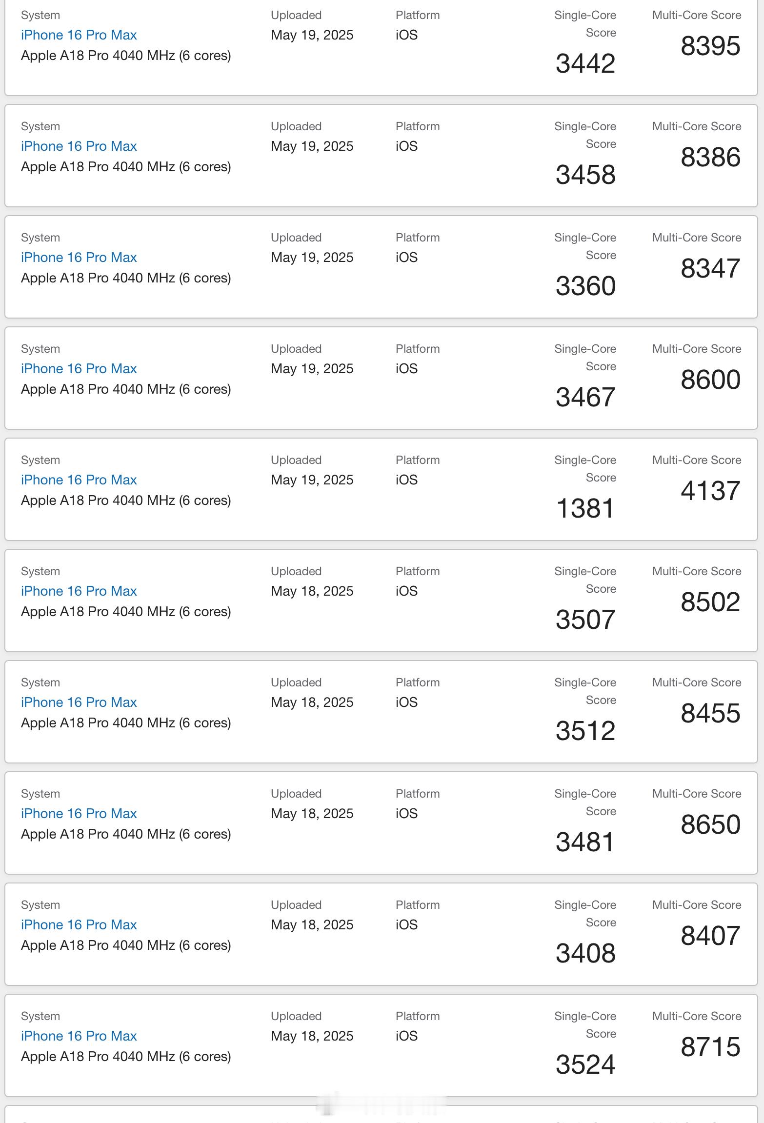Click the single-core score 3360
Image resolution: width=764 pixels, height=1123 pixels.
point(585,286)
